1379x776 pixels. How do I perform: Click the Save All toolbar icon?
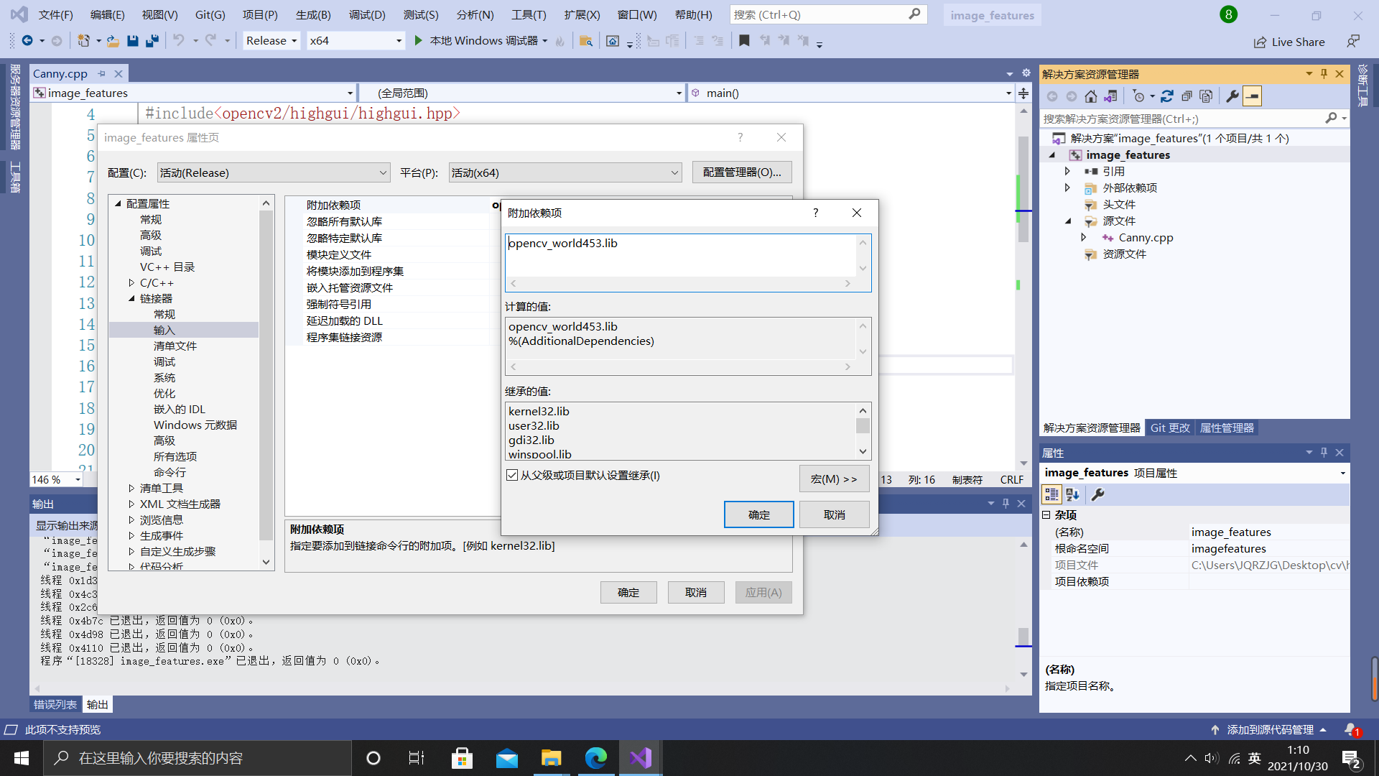point(152,41)
